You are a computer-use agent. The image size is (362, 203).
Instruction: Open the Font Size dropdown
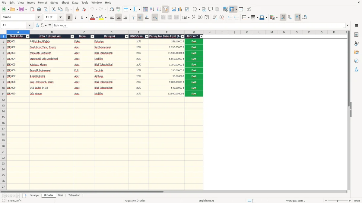click(x=60, y=17)
